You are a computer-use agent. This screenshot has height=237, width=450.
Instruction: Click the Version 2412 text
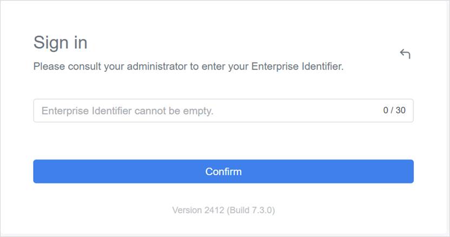pyautogui.click(x=198, y=210)
